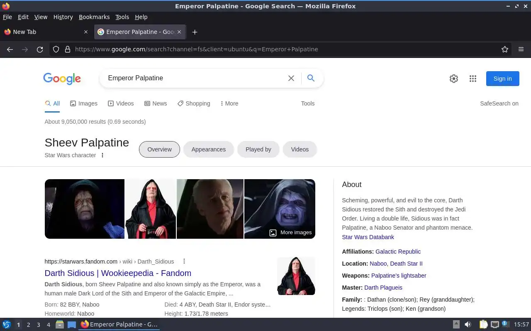Open the Tools menu in menu bar

pos(122,17)
